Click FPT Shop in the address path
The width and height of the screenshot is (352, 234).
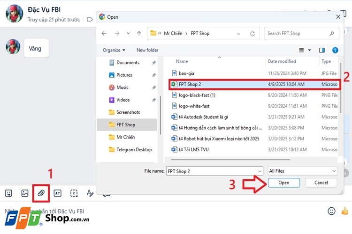coord(200,34)
